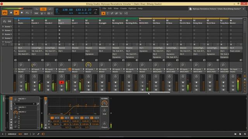Click the tempo value 138.00
Image resolution: width=248 pixels, height=139 pixels.
(67, 10)
